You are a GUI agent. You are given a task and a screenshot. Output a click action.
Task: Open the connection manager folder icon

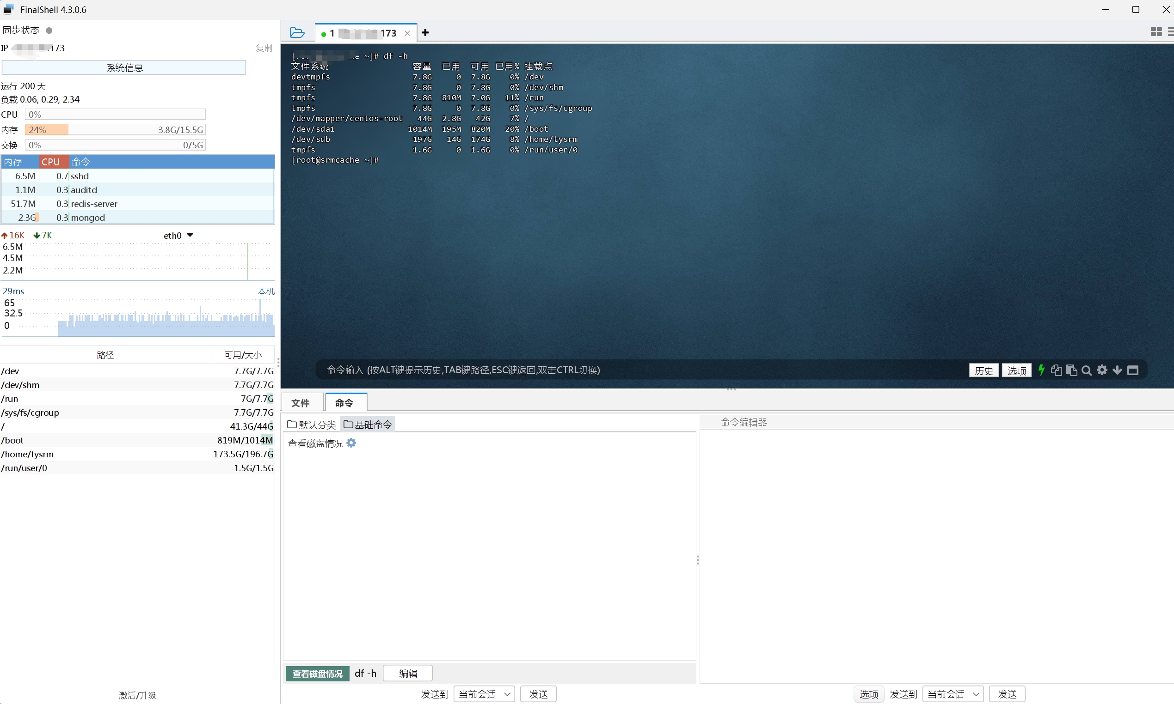point(297,33)
